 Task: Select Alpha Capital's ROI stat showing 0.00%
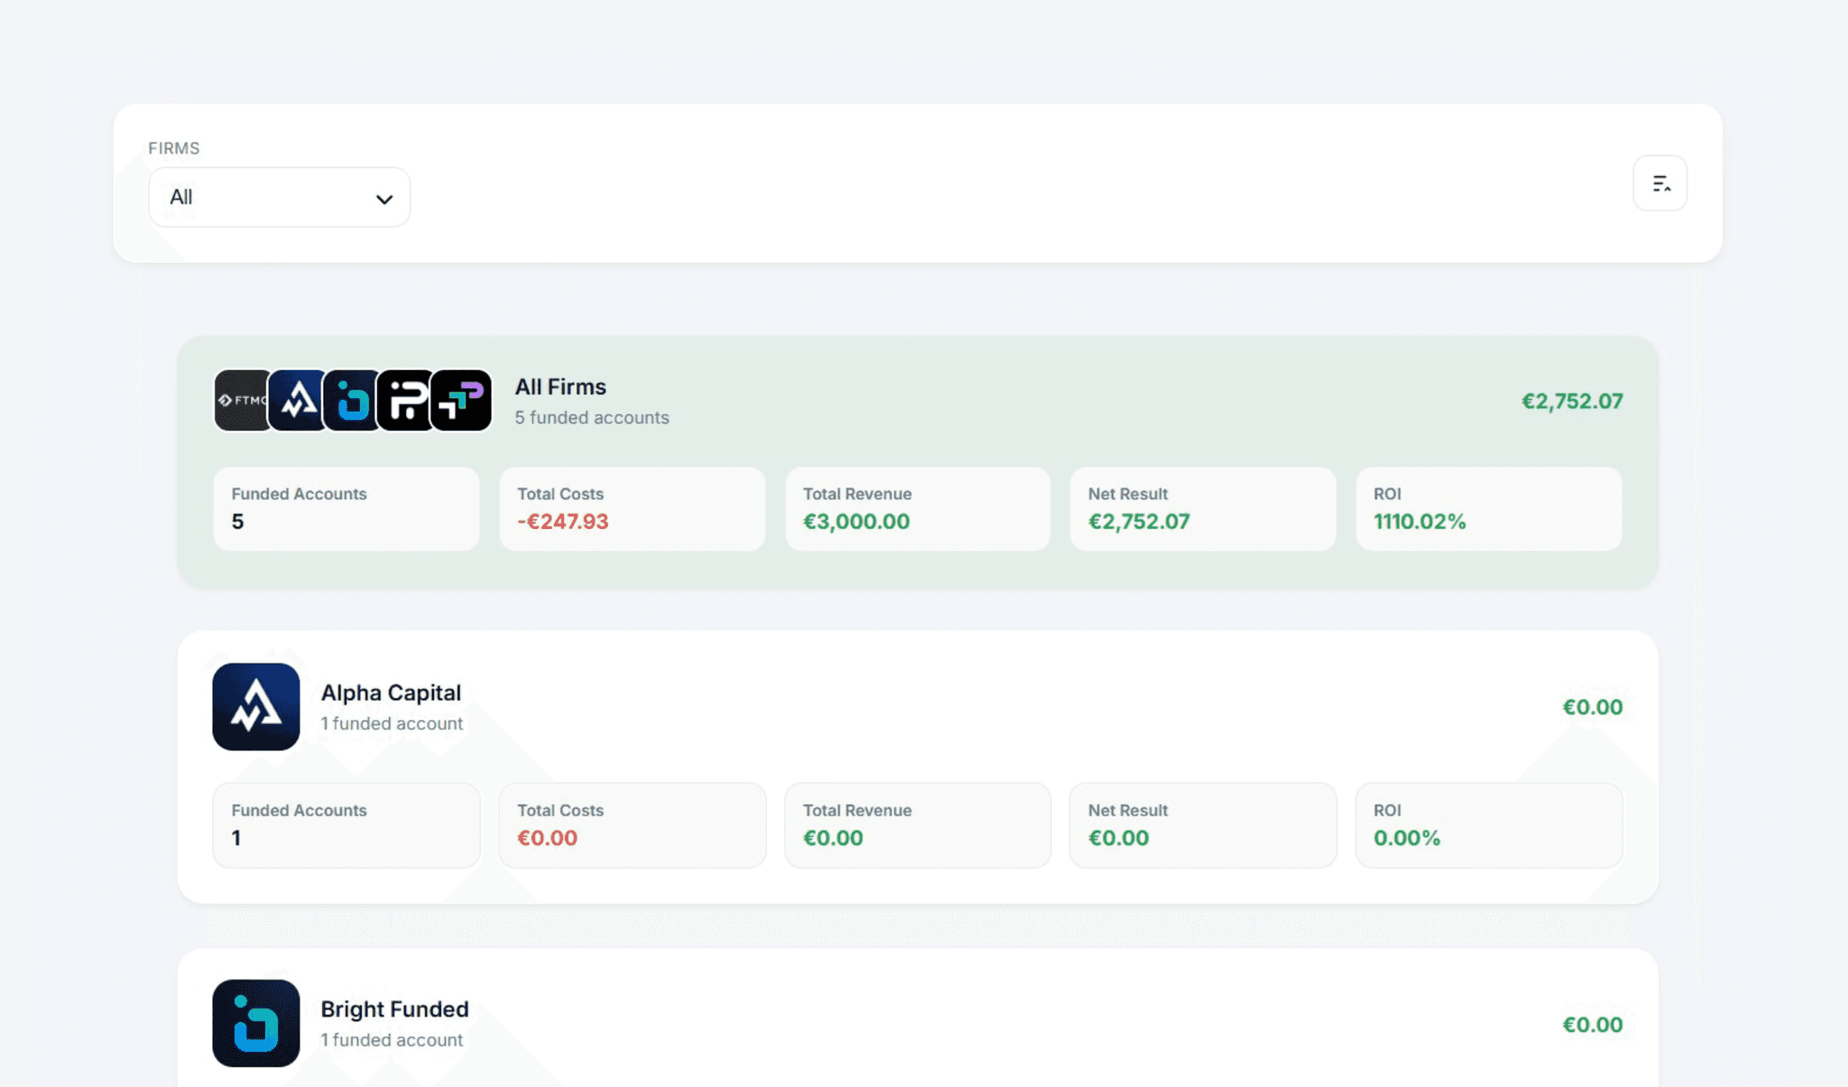click(1488, 825)
